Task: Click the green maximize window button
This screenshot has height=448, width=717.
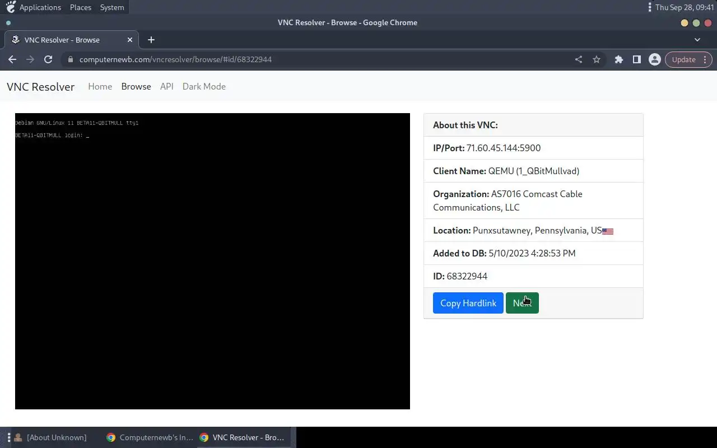Action: 696,23
